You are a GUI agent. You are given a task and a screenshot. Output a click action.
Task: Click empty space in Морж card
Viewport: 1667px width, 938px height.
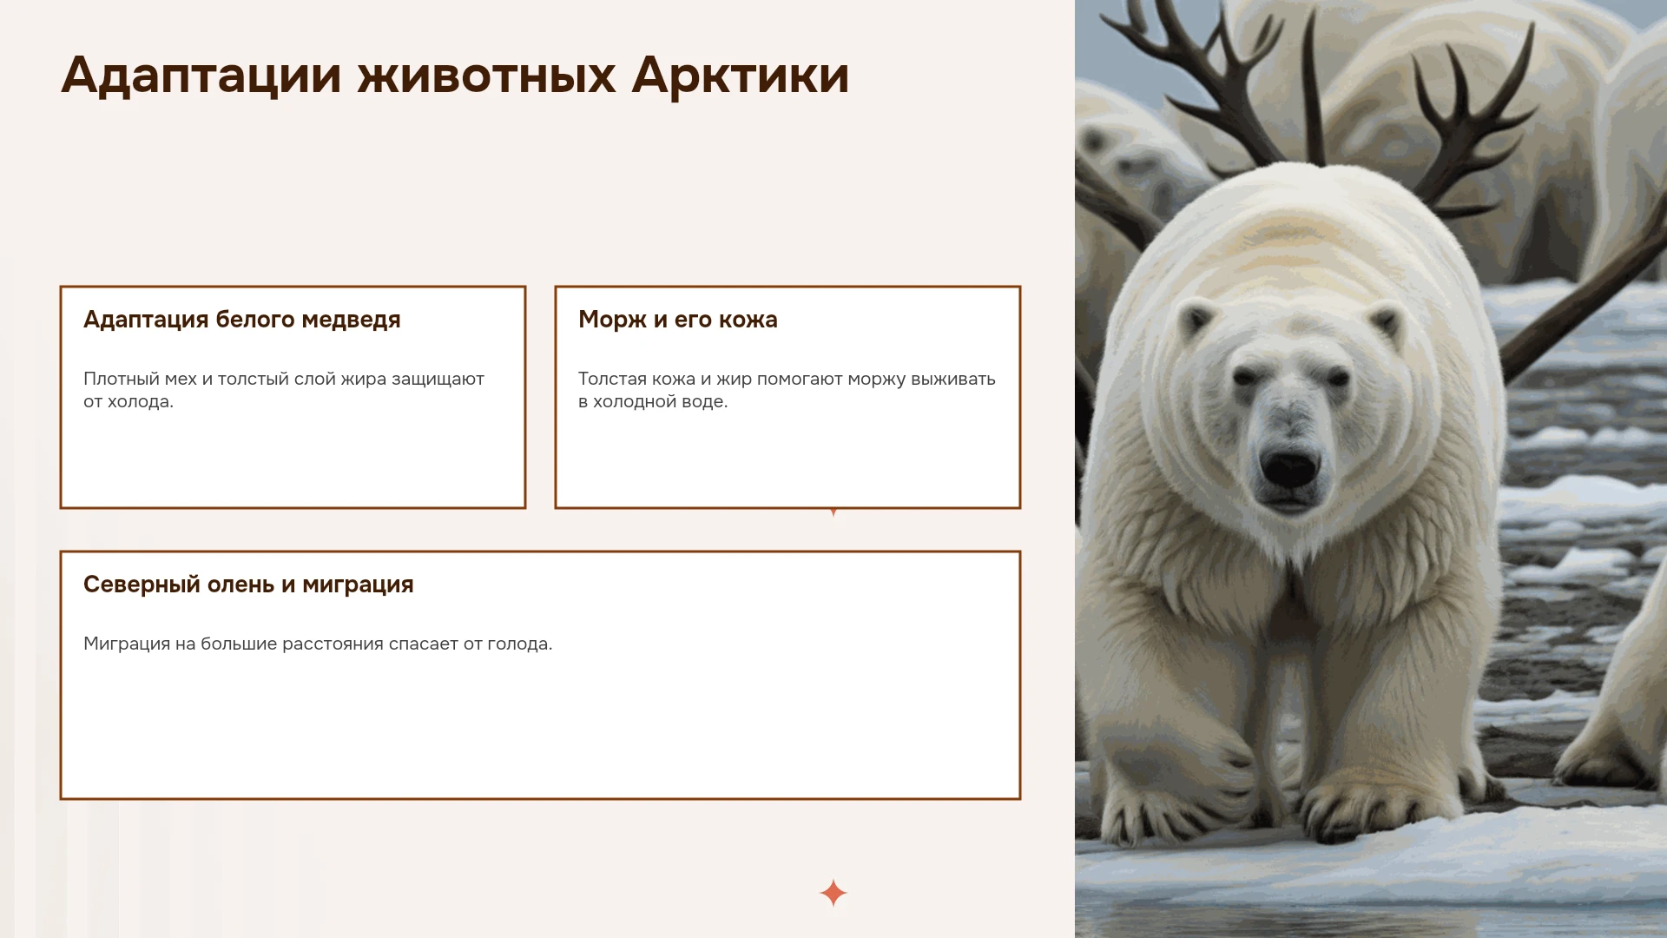(787, 460)
